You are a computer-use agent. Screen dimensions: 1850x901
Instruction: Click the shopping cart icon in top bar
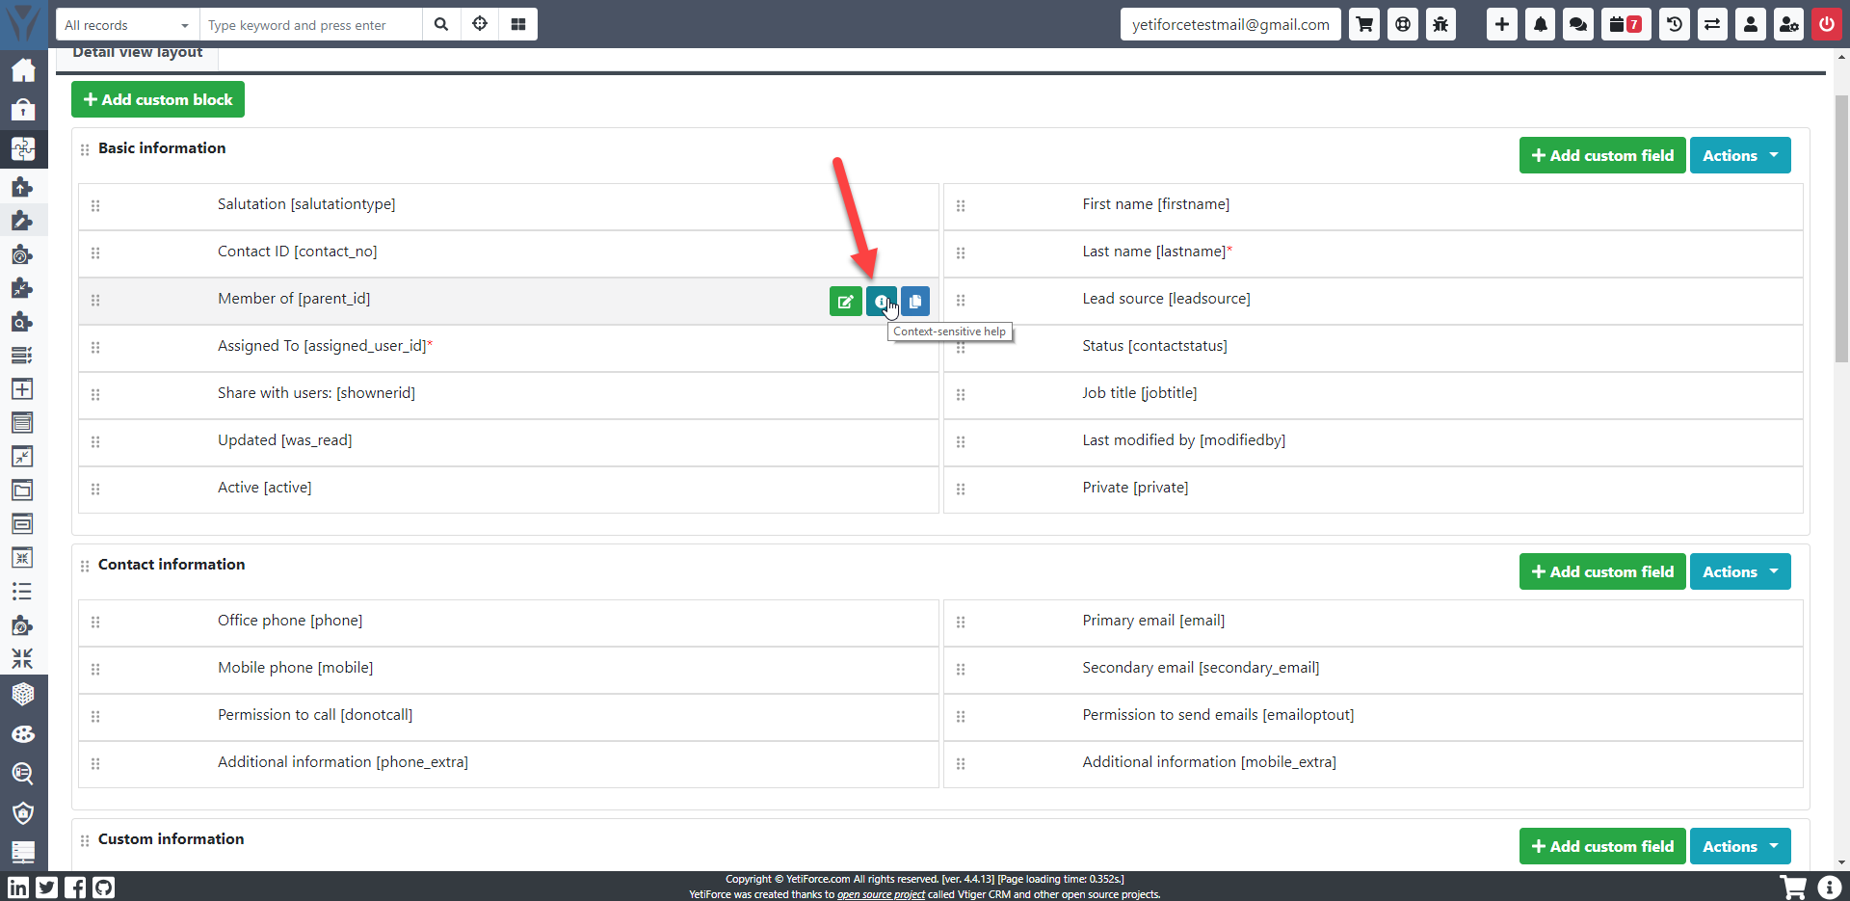click(x=1364, y=24)
